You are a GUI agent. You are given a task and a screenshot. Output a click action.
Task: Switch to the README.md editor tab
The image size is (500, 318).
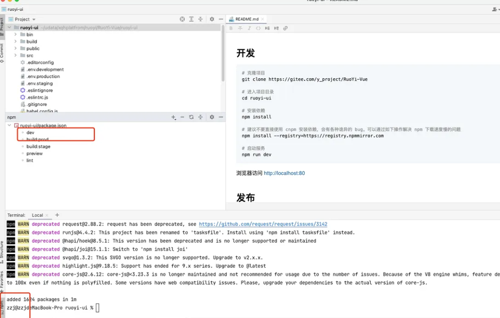coord(246,19)
